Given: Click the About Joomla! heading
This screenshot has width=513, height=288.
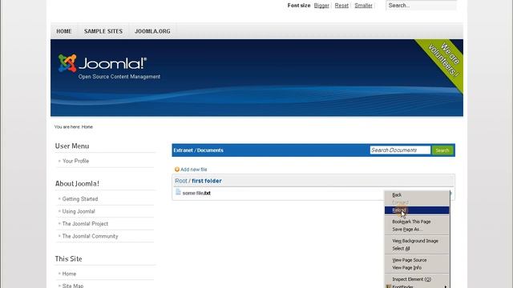Looking at the screenshot, I should coord(77,183).
